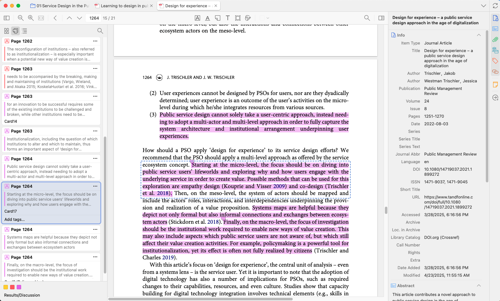500x301 pixels.
Task: Click the URL field tandfonline link
Action: [x=448, y=202]
